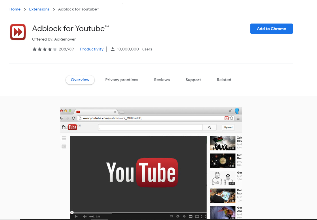
Task: Click the star rating icons
Action: coord(45,49)
